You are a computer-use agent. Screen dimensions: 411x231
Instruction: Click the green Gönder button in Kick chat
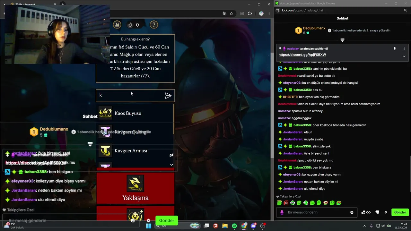(400, 212)
